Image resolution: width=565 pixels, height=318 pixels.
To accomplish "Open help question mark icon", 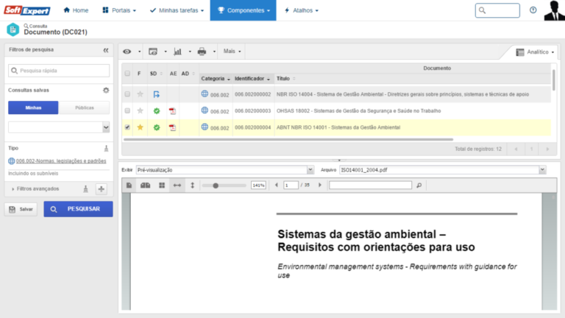I will tap(533, 10).
